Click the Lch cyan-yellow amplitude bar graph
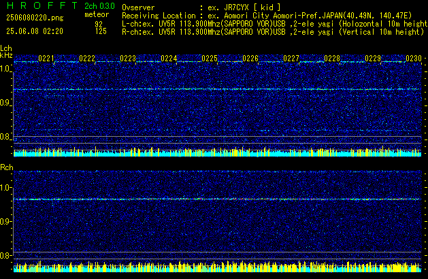This screenshot has height=279, width=428. [217, 152]
